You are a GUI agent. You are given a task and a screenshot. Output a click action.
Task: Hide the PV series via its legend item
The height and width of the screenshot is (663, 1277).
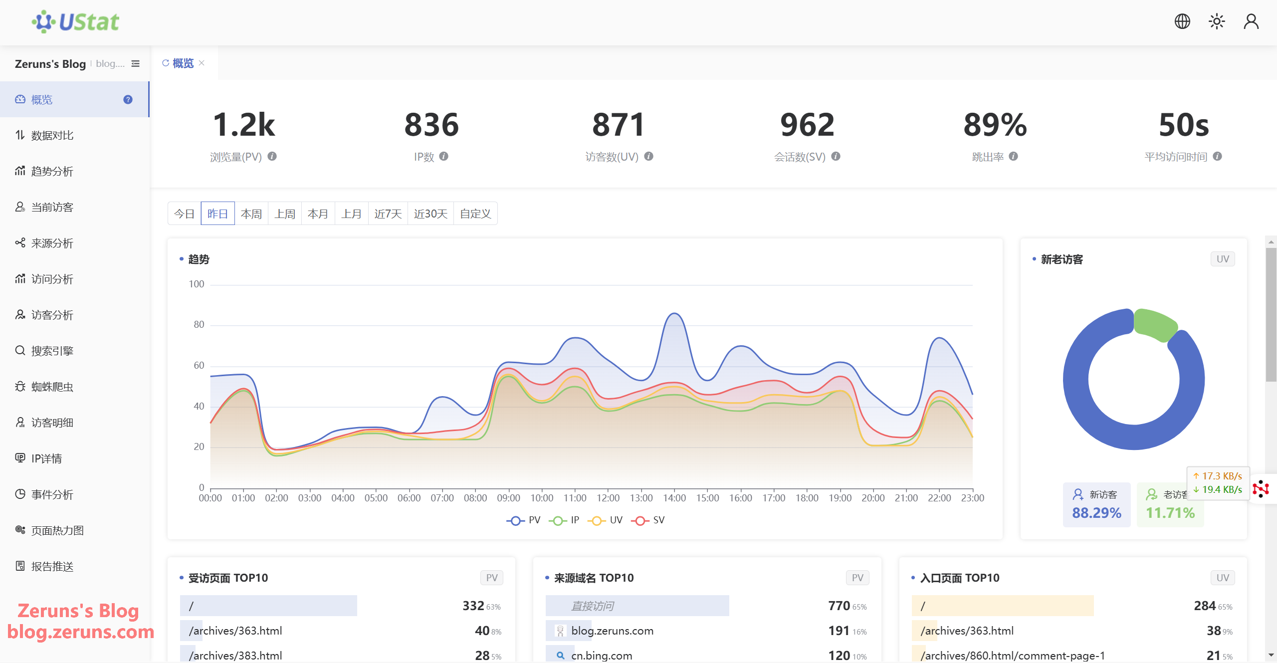point(523,520)
